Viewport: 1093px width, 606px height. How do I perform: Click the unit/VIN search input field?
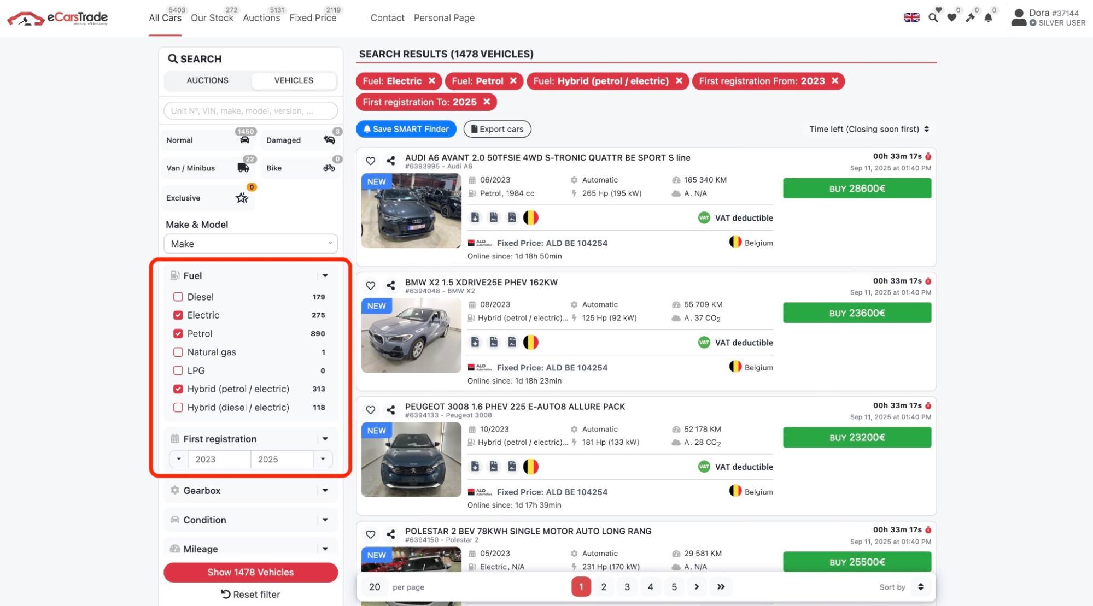[x=251, y=110]
